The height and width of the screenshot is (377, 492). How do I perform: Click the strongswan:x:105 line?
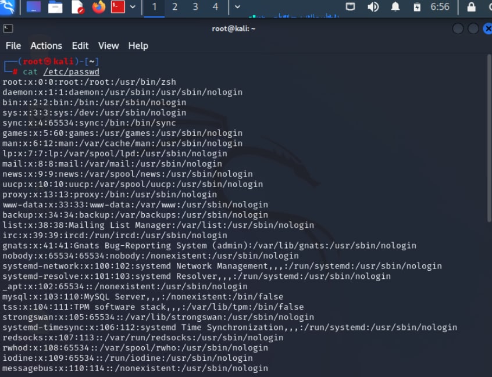coord(158,317)
